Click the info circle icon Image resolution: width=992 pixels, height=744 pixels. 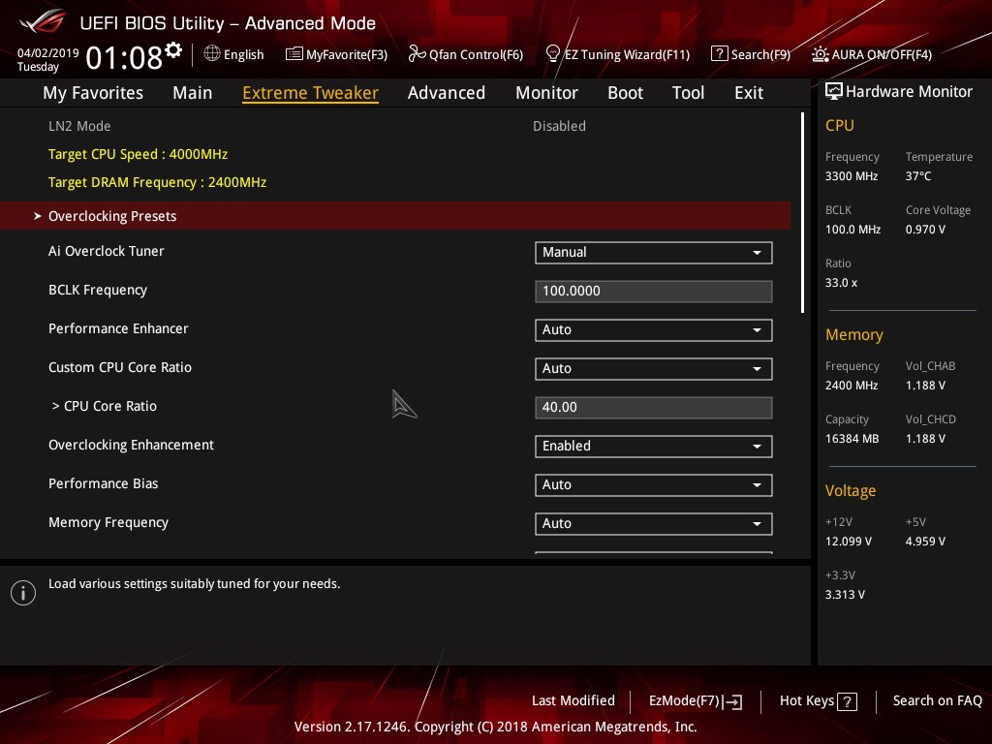pyautogui.click(x=23, y=593)
